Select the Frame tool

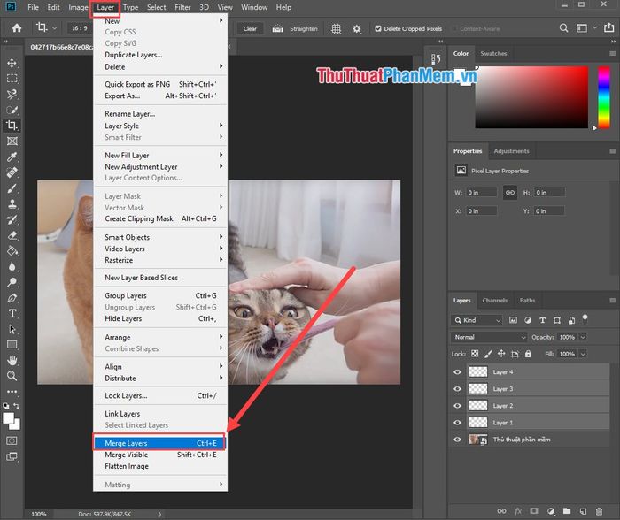point(12,141)
